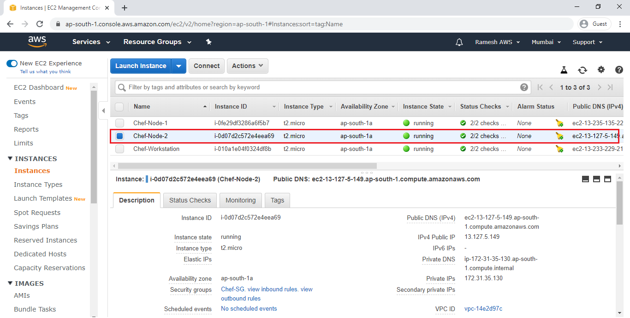Open the help question mark icon
Image resolution: width=630 pixels, height=318 pixels.
point(619,70)
